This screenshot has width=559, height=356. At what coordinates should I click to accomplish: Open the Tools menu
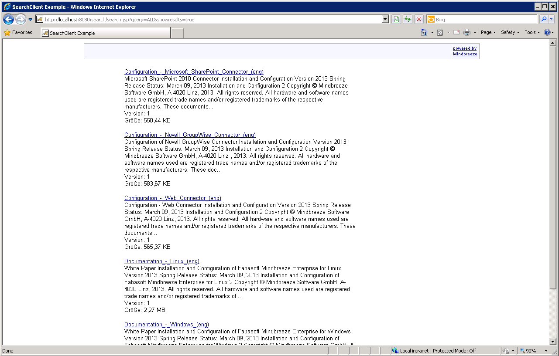pyautogui.click(x=532, y=32)
